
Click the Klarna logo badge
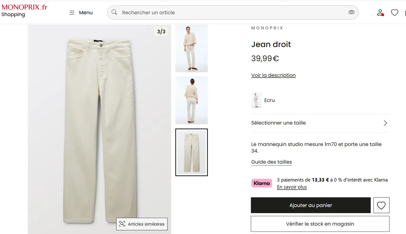[262, 183]
